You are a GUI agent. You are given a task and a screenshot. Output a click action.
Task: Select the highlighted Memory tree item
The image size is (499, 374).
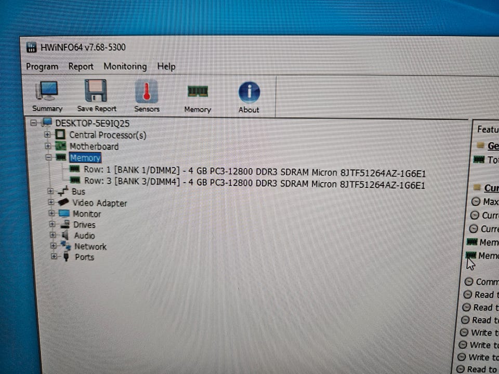point(85,158)
